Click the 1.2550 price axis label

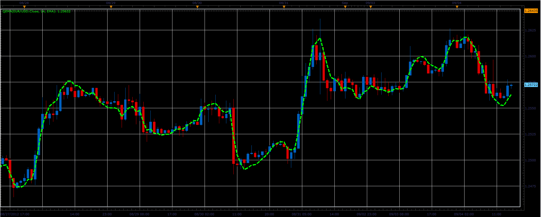tap(530, 108)
